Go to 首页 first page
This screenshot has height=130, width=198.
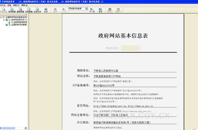(x=55, y=10)
